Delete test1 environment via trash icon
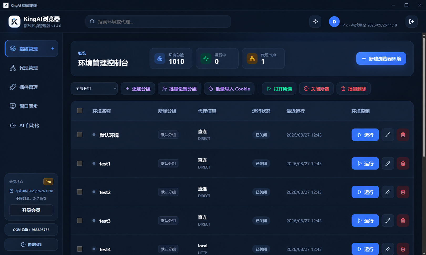 coord(403,164)
